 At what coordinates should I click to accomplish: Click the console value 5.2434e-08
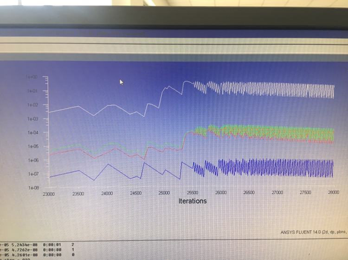pyautogui.click(x=25, y=245)
